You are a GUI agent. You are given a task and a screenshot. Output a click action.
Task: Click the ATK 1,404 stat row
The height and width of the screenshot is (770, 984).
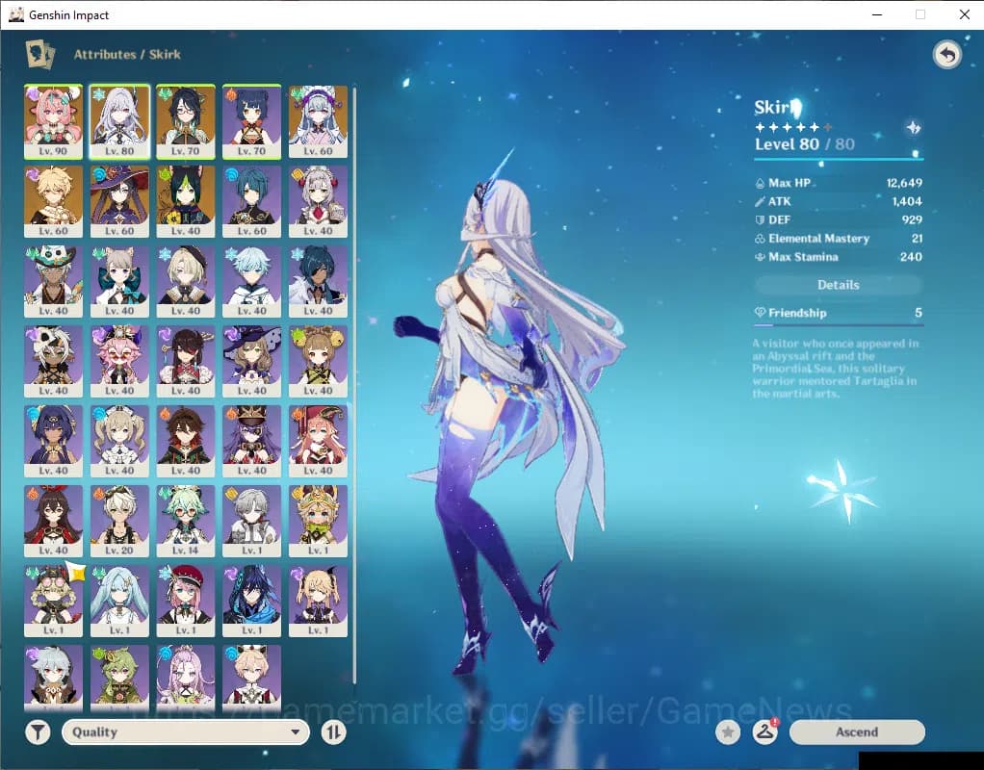839,201
